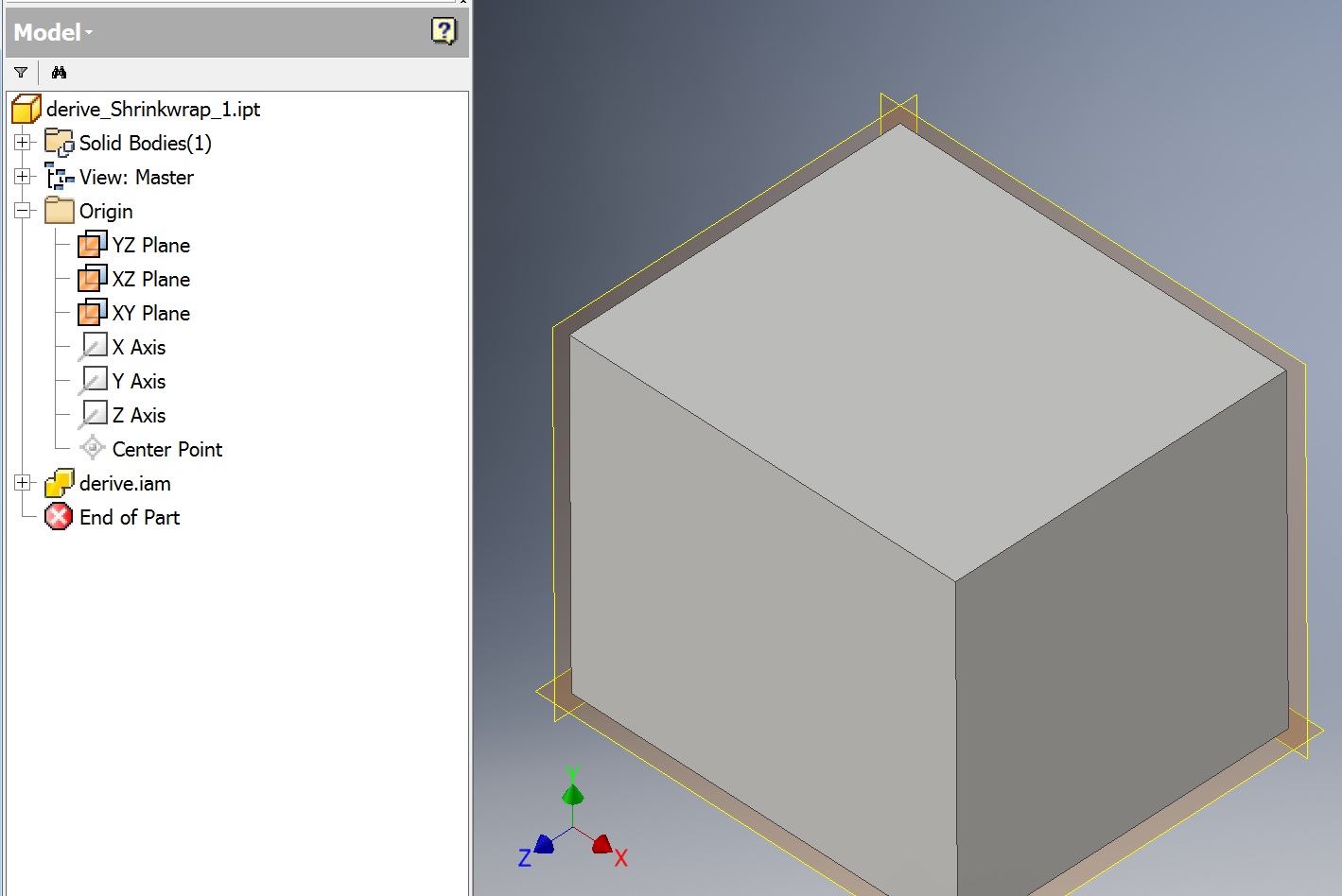Select the derive.iam assembly icon
1342x896 pixels.
(x=59, y=483)
